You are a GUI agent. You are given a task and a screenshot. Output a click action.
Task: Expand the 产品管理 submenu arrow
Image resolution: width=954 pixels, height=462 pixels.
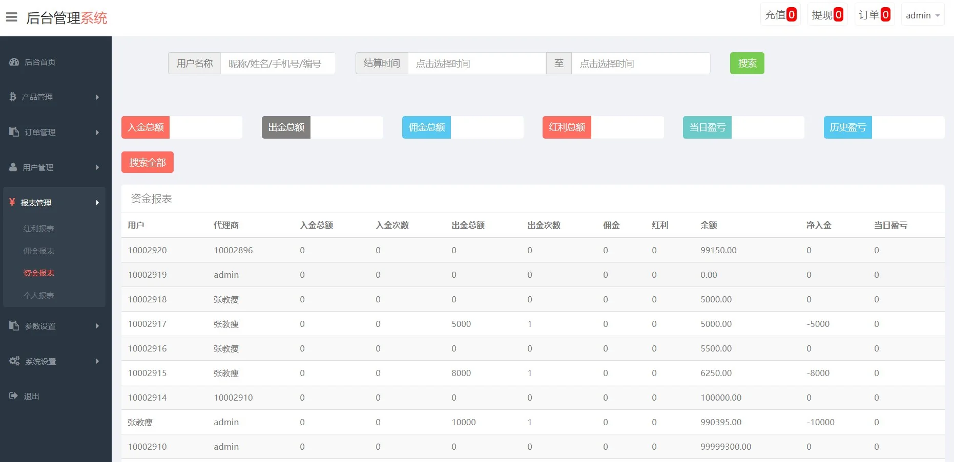[x=97, y=97]
